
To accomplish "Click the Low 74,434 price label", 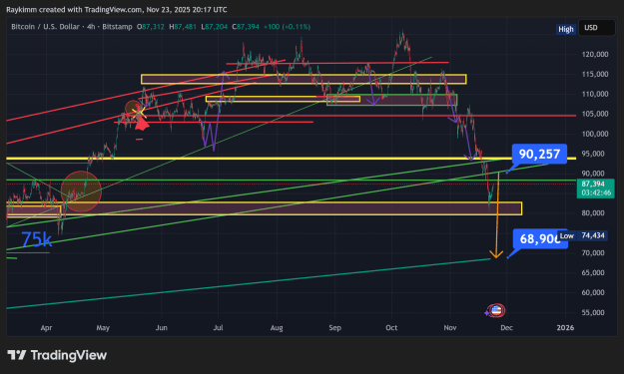I will coord(582,235).
